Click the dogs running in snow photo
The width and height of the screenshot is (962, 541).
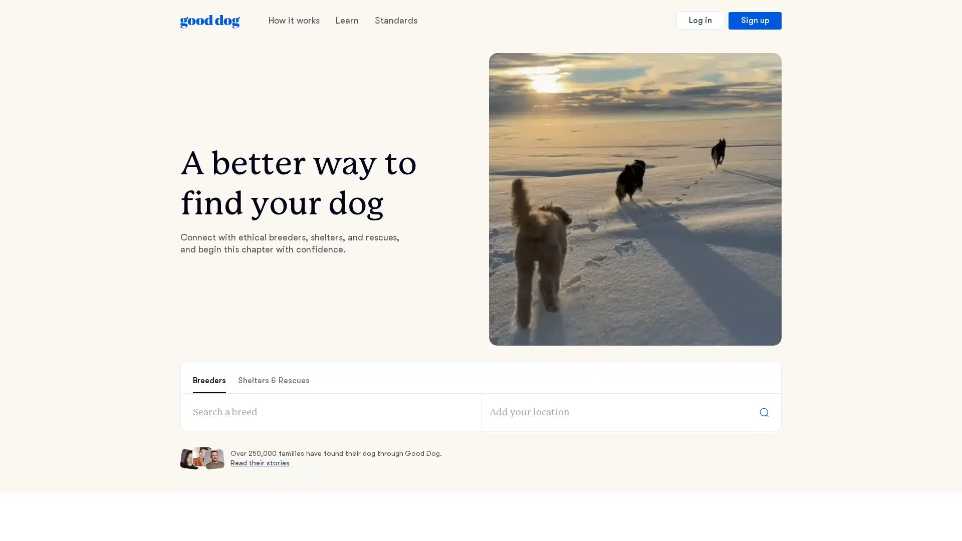coord(635,199)
